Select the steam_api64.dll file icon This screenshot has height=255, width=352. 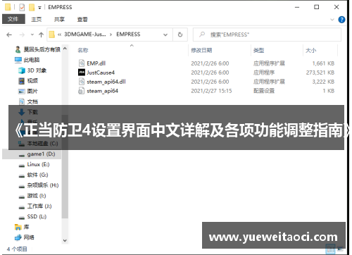82,82
